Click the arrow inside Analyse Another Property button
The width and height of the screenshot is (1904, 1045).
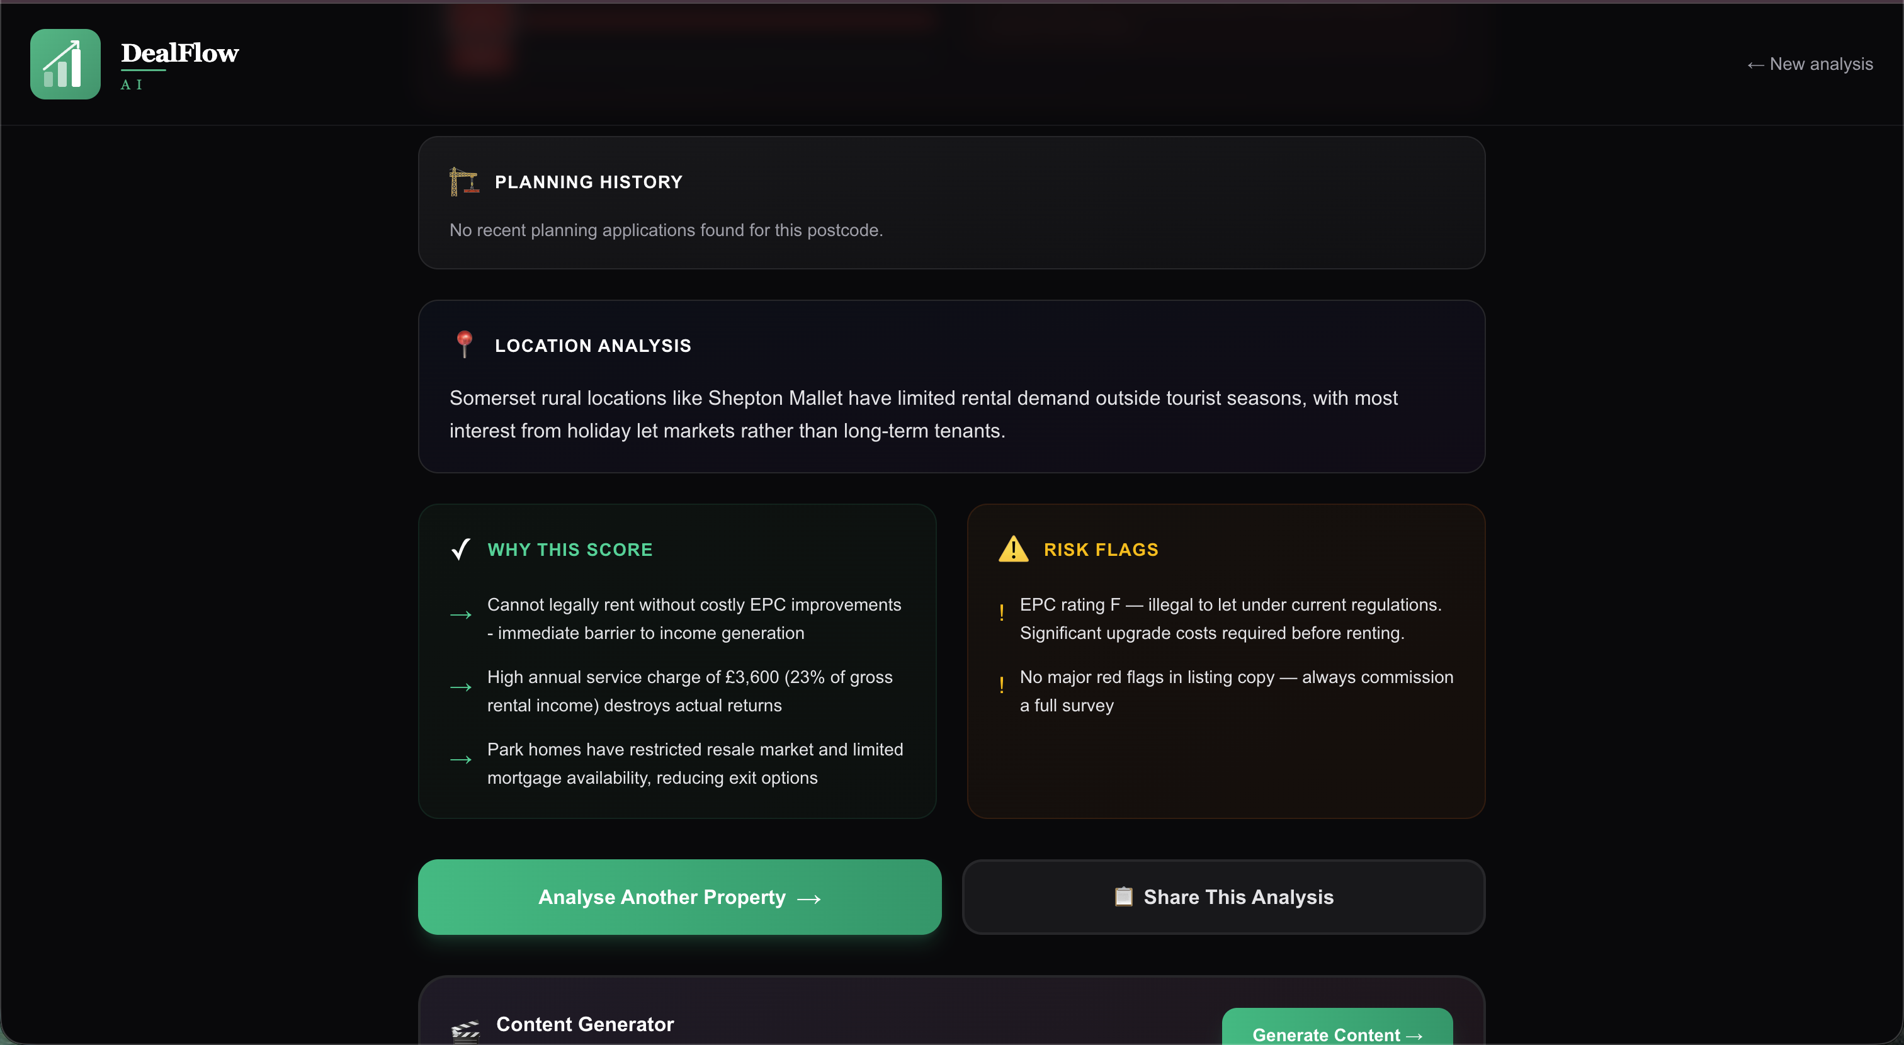[x=809, y=898]
